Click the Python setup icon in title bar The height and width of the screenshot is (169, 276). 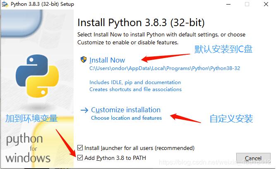coord(4,4)
